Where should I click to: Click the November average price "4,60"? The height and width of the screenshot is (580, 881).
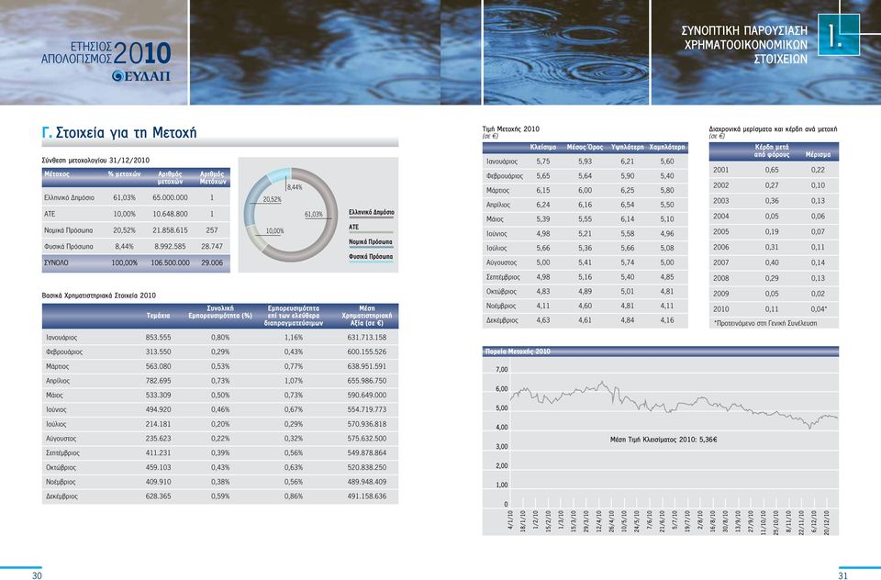(585, 307)
